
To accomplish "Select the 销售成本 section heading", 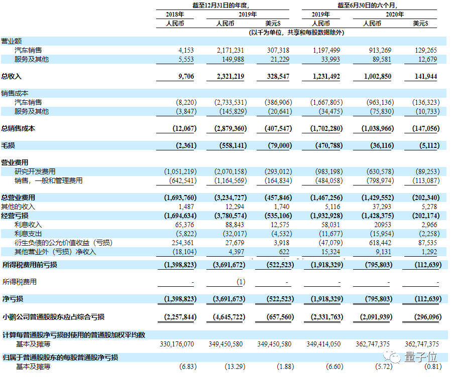I will pyautogui.click(x=15, y=93).
